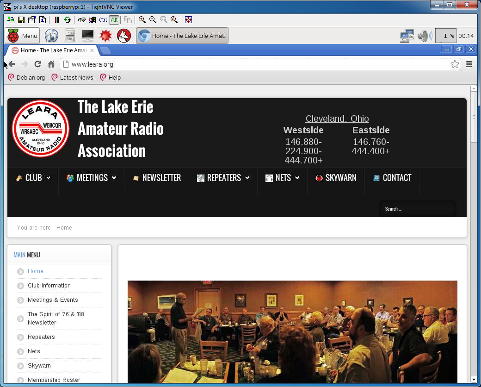The image size is (481, 387).
Task: Go forward in browser
Action: pyautogui.click(x=25, y=64)
